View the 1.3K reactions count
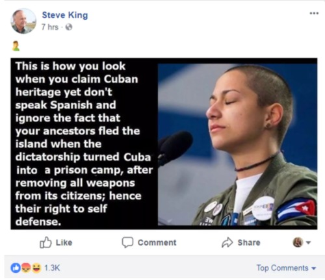325x280 pixels. point(52,268)
